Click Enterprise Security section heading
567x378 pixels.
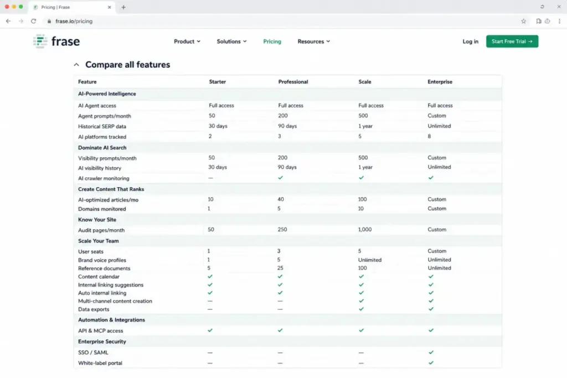click(102, 341)
